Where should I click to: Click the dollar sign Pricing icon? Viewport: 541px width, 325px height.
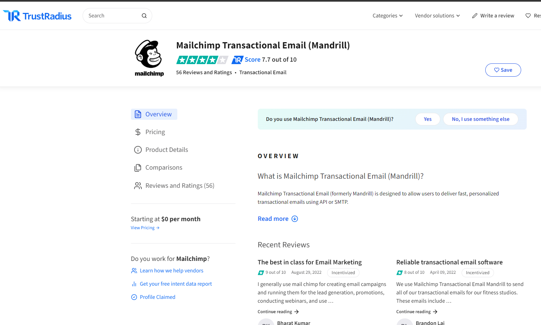point(138,132)
